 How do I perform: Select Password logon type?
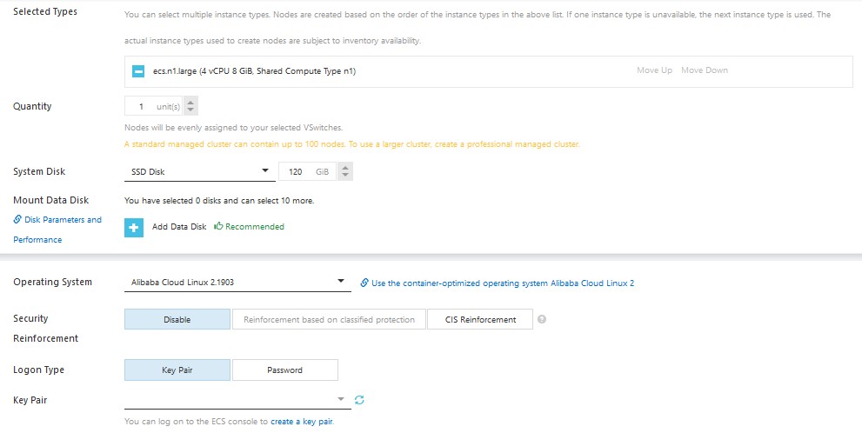(284, 370)
